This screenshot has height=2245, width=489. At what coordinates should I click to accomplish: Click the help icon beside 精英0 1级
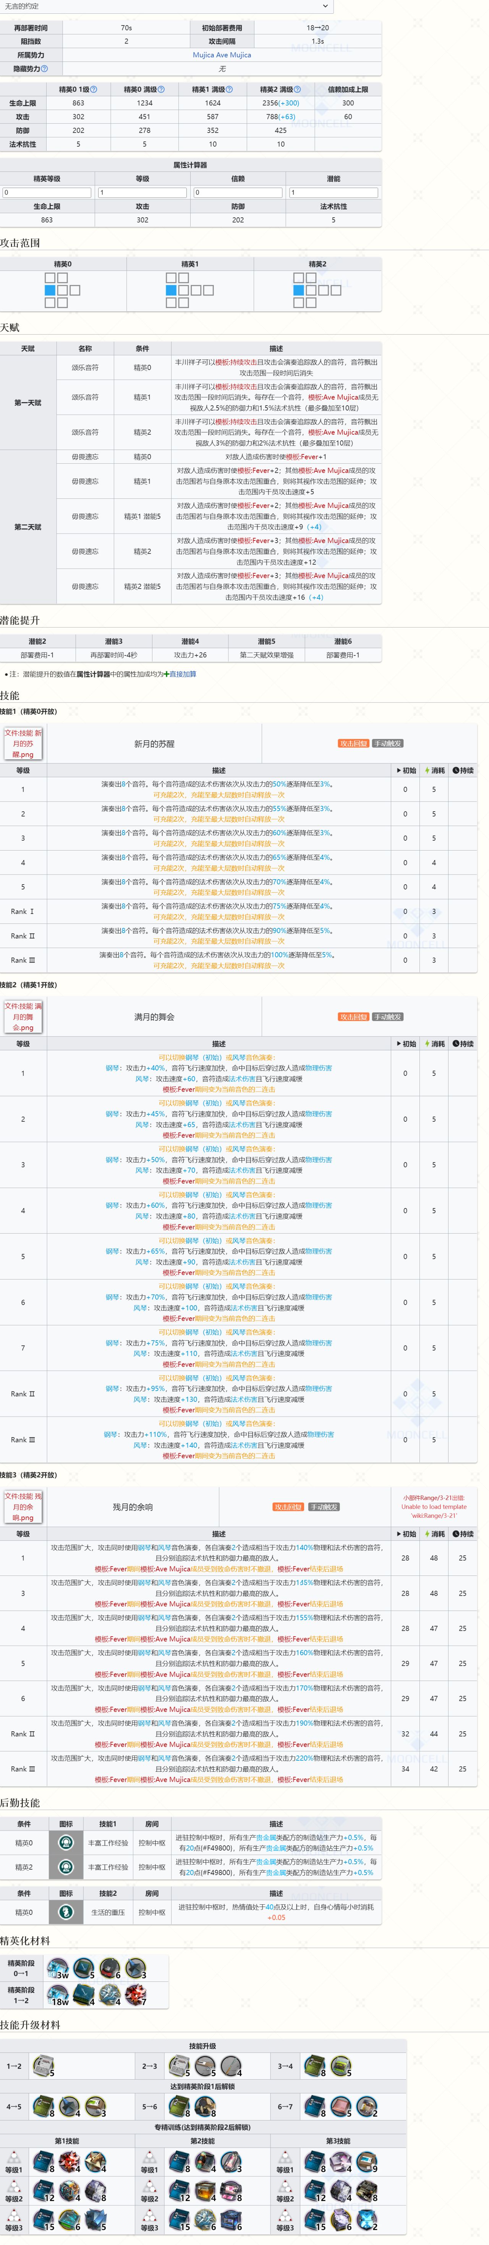(94, 89)
